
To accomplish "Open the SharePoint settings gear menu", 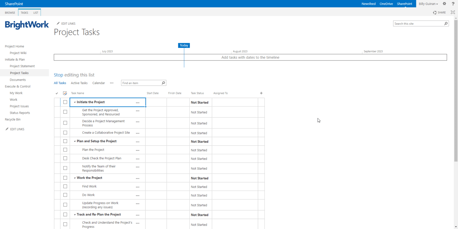I will tap(444, 4).
